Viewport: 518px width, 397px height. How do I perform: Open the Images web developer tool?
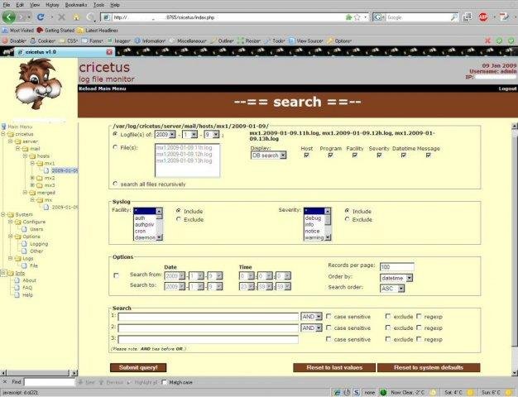tap(119, 41)
